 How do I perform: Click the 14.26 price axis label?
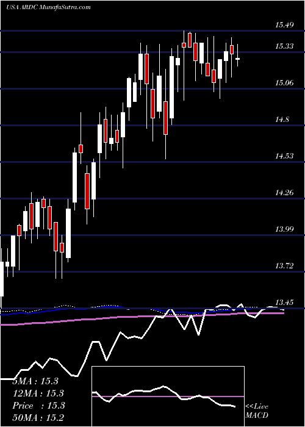click(x=284, y=193)
